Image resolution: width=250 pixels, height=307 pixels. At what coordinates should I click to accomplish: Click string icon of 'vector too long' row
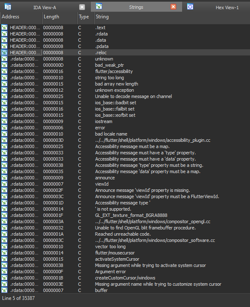[4, 247]
